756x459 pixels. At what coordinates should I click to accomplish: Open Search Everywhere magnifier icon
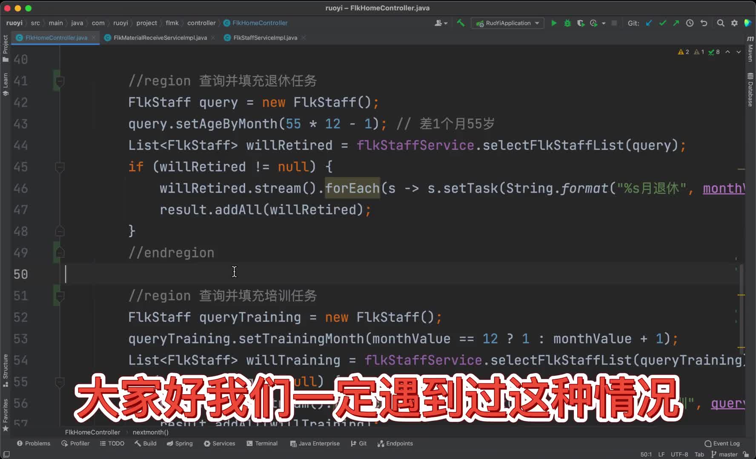pyautogui.click(x=720, y=23)
